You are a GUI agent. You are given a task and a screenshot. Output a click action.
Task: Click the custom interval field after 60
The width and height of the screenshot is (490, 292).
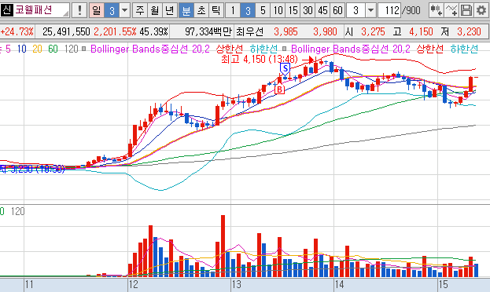(356, 11)
